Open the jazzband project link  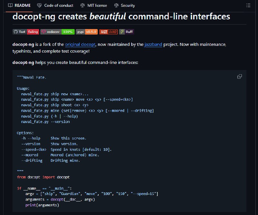[x=153, y=45]
